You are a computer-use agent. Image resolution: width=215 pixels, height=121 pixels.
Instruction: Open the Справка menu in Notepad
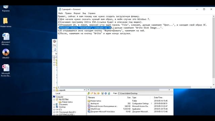point(92,13)
